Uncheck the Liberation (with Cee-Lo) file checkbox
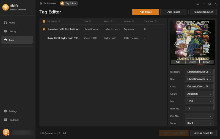The height and width of the screenshot is (139, 220). 44,29
